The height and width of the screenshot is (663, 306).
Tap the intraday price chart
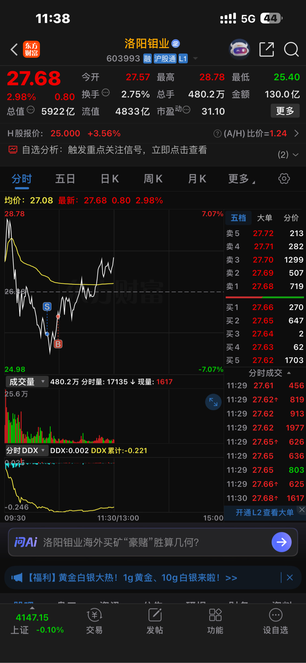(114, 292)
